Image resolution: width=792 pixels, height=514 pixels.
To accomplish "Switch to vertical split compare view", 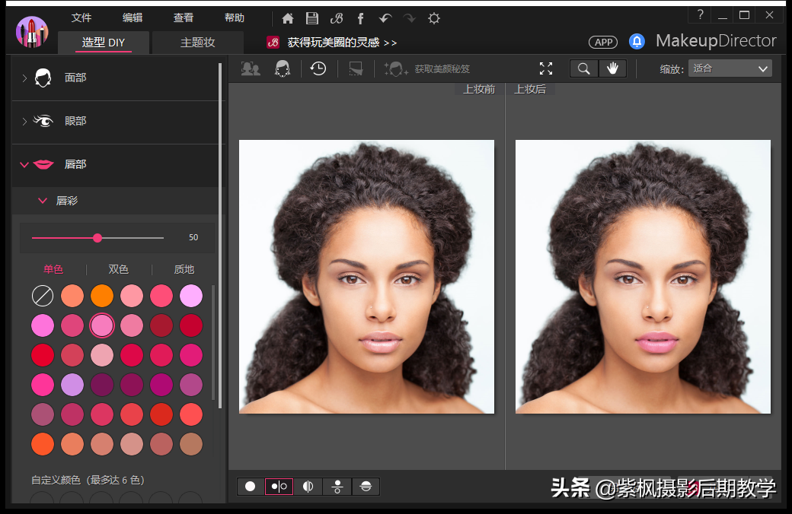I will [x=308, y=487].
